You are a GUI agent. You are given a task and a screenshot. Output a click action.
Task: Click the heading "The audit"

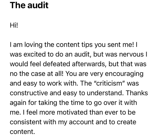point(29,5)
